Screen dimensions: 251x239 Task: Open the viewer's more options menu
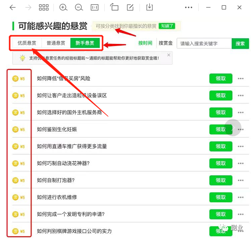click(x=188, y=8)
